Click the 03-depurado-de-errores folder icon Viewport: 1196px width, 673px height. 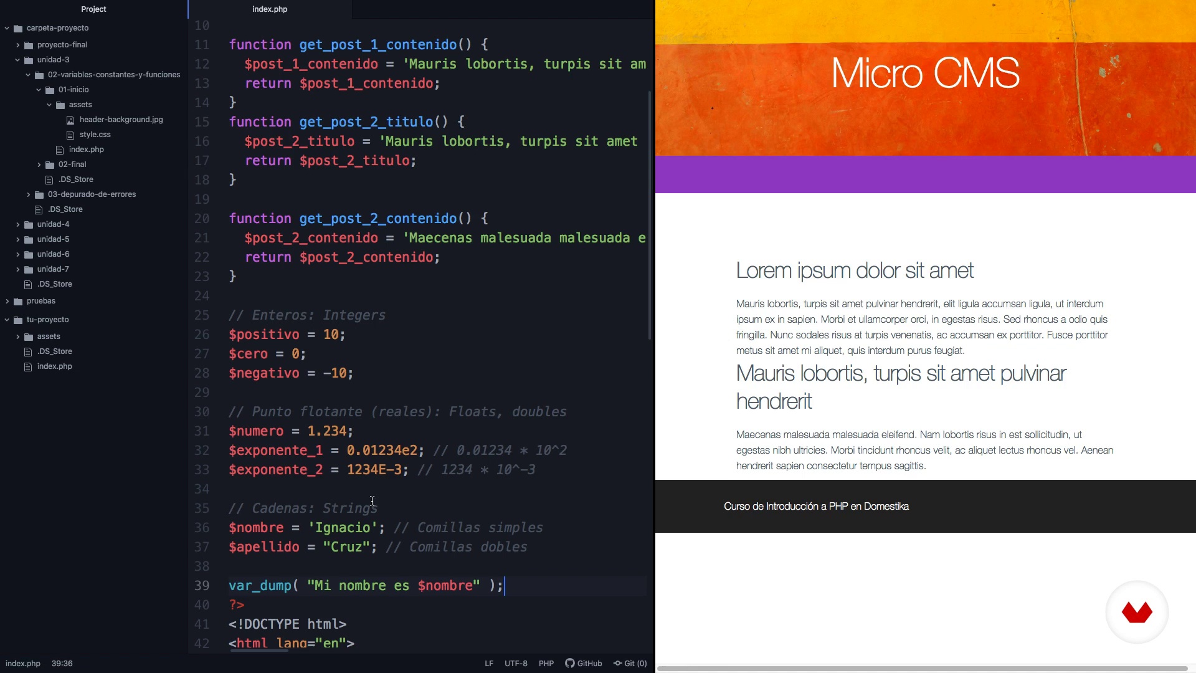point(39,194)
